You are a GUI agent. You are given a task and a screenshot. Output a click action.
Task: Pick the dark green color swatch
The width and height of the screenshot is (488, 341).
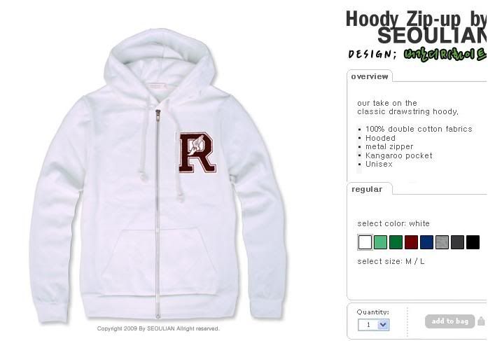pyautogui.click(x=396, y=242)
